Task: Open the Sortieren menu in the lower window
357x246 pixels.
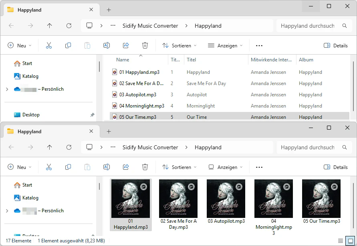Action: [179, 167]
